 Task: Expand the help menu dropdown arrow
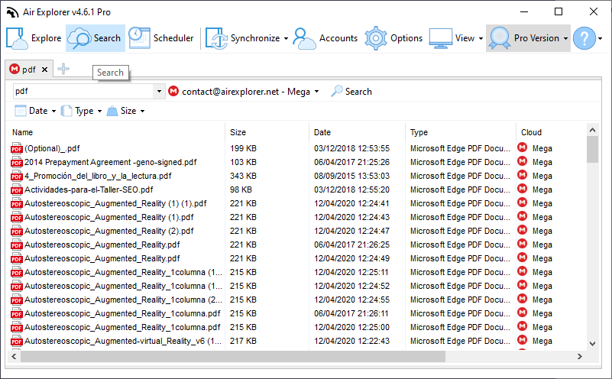pyautogui.click(x=601, y=39)
